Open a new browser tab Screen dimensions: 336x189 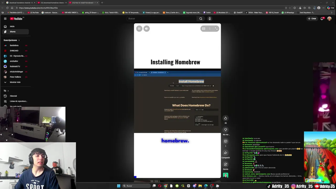coord(102,3)
